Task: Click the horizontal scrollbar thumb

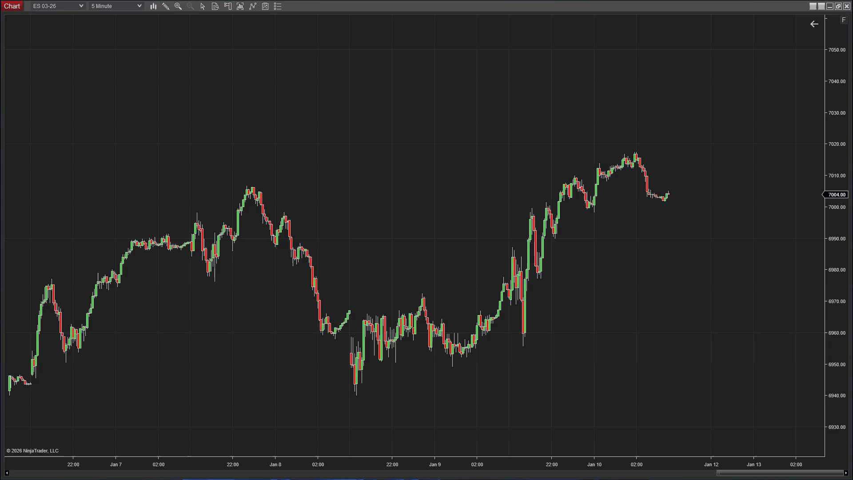Action: (x=780, y=473)
